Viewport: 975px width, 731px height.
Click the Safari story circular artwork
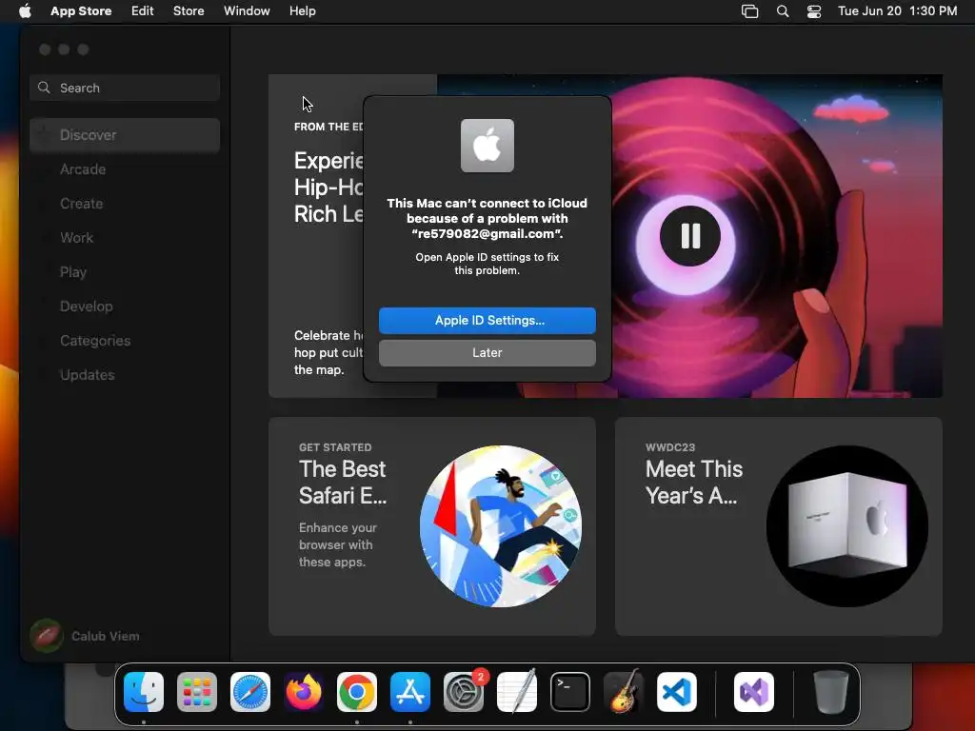pyautogui.click(x=501, y=525)
